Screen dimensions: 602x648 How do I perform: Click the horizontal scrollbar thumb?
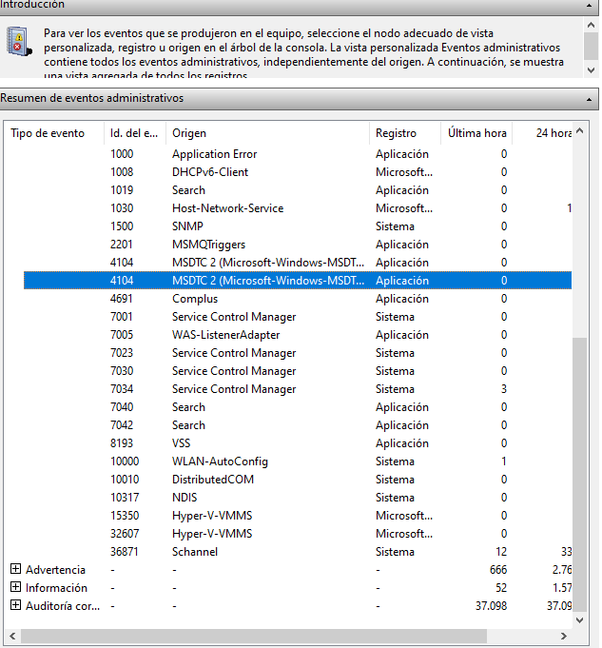click(x=254, y=636)
